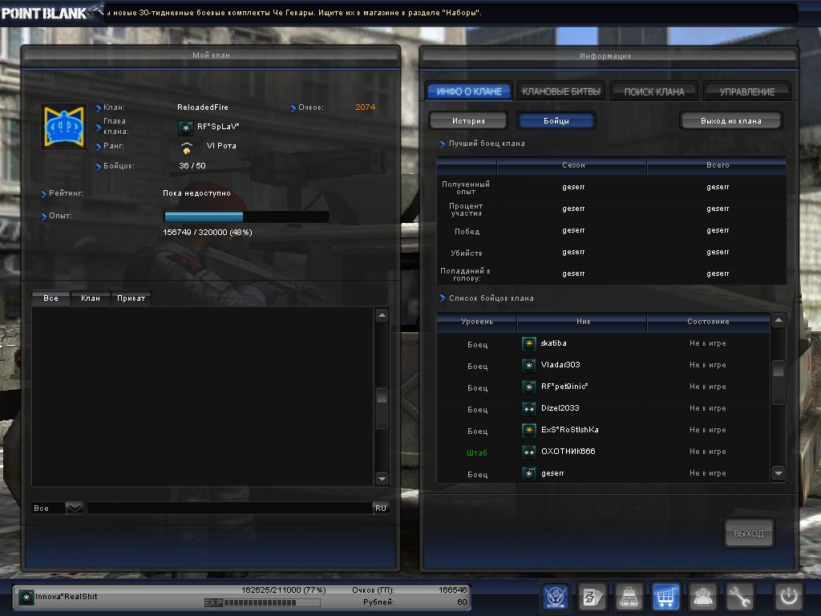
Task: Open the УПРАВЛЕНИЕ tab
Action: (x=746, y=91)
